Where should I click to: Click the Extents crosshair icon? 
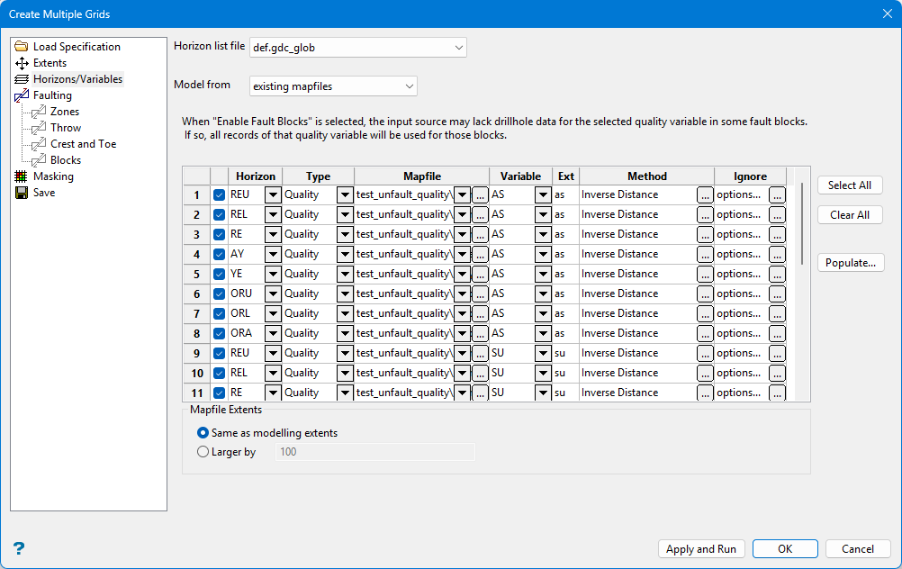point(22,63)
